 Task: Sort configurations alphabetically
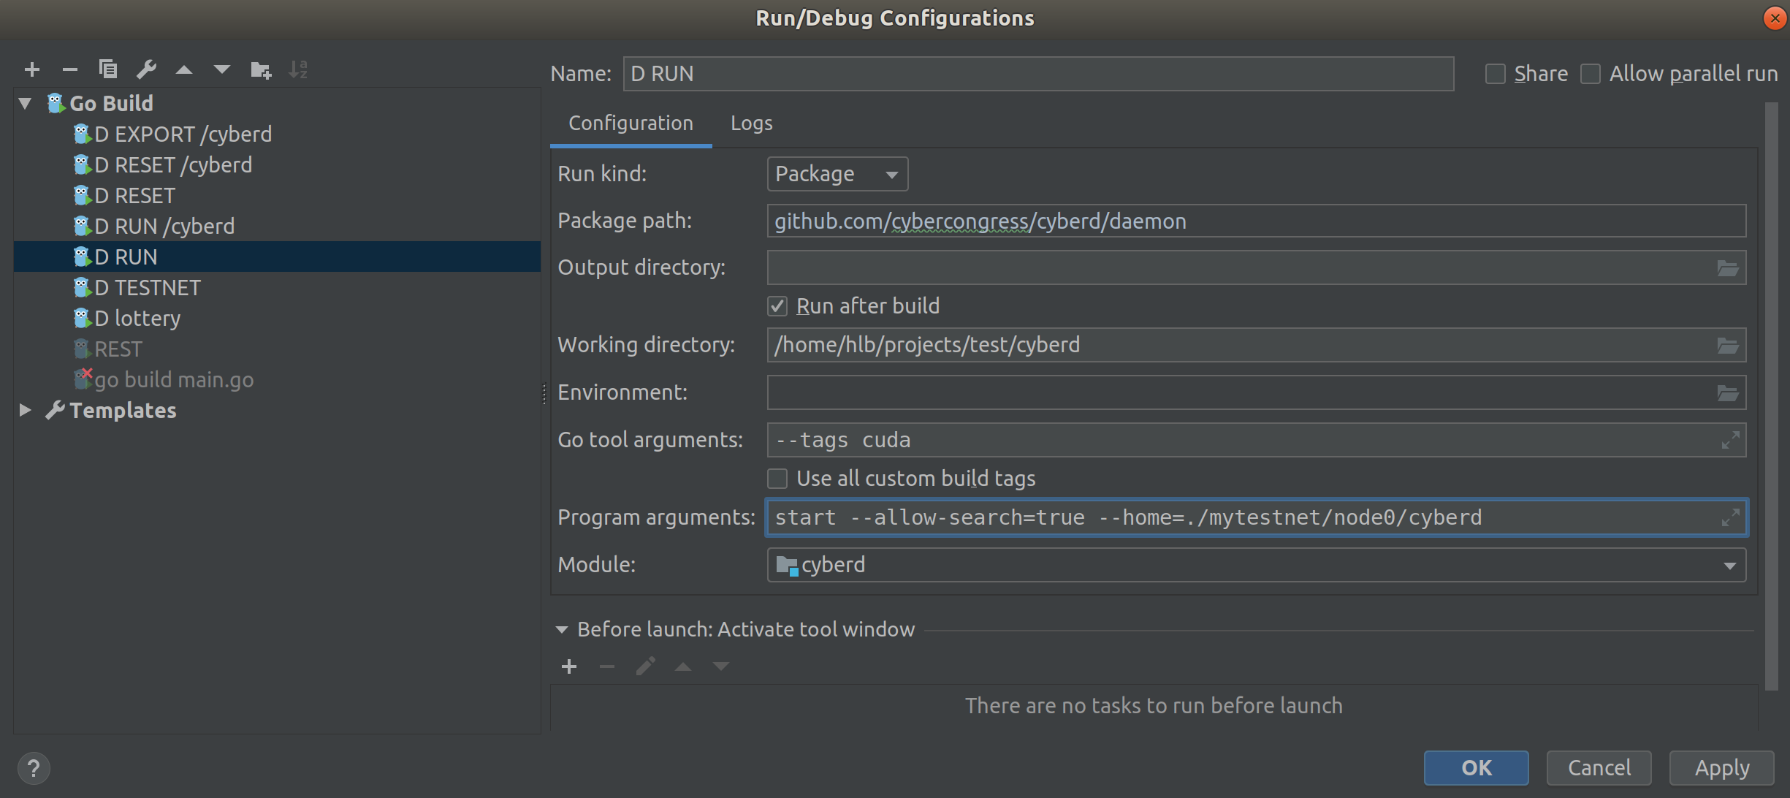coord(298,69)
